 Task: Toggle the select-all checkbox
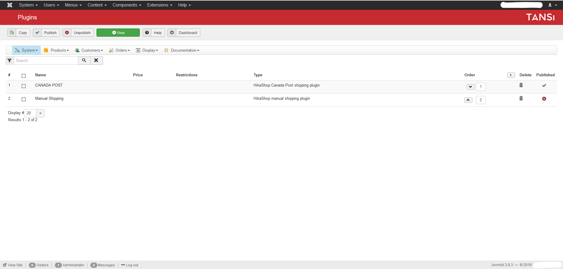coord(24,76)
